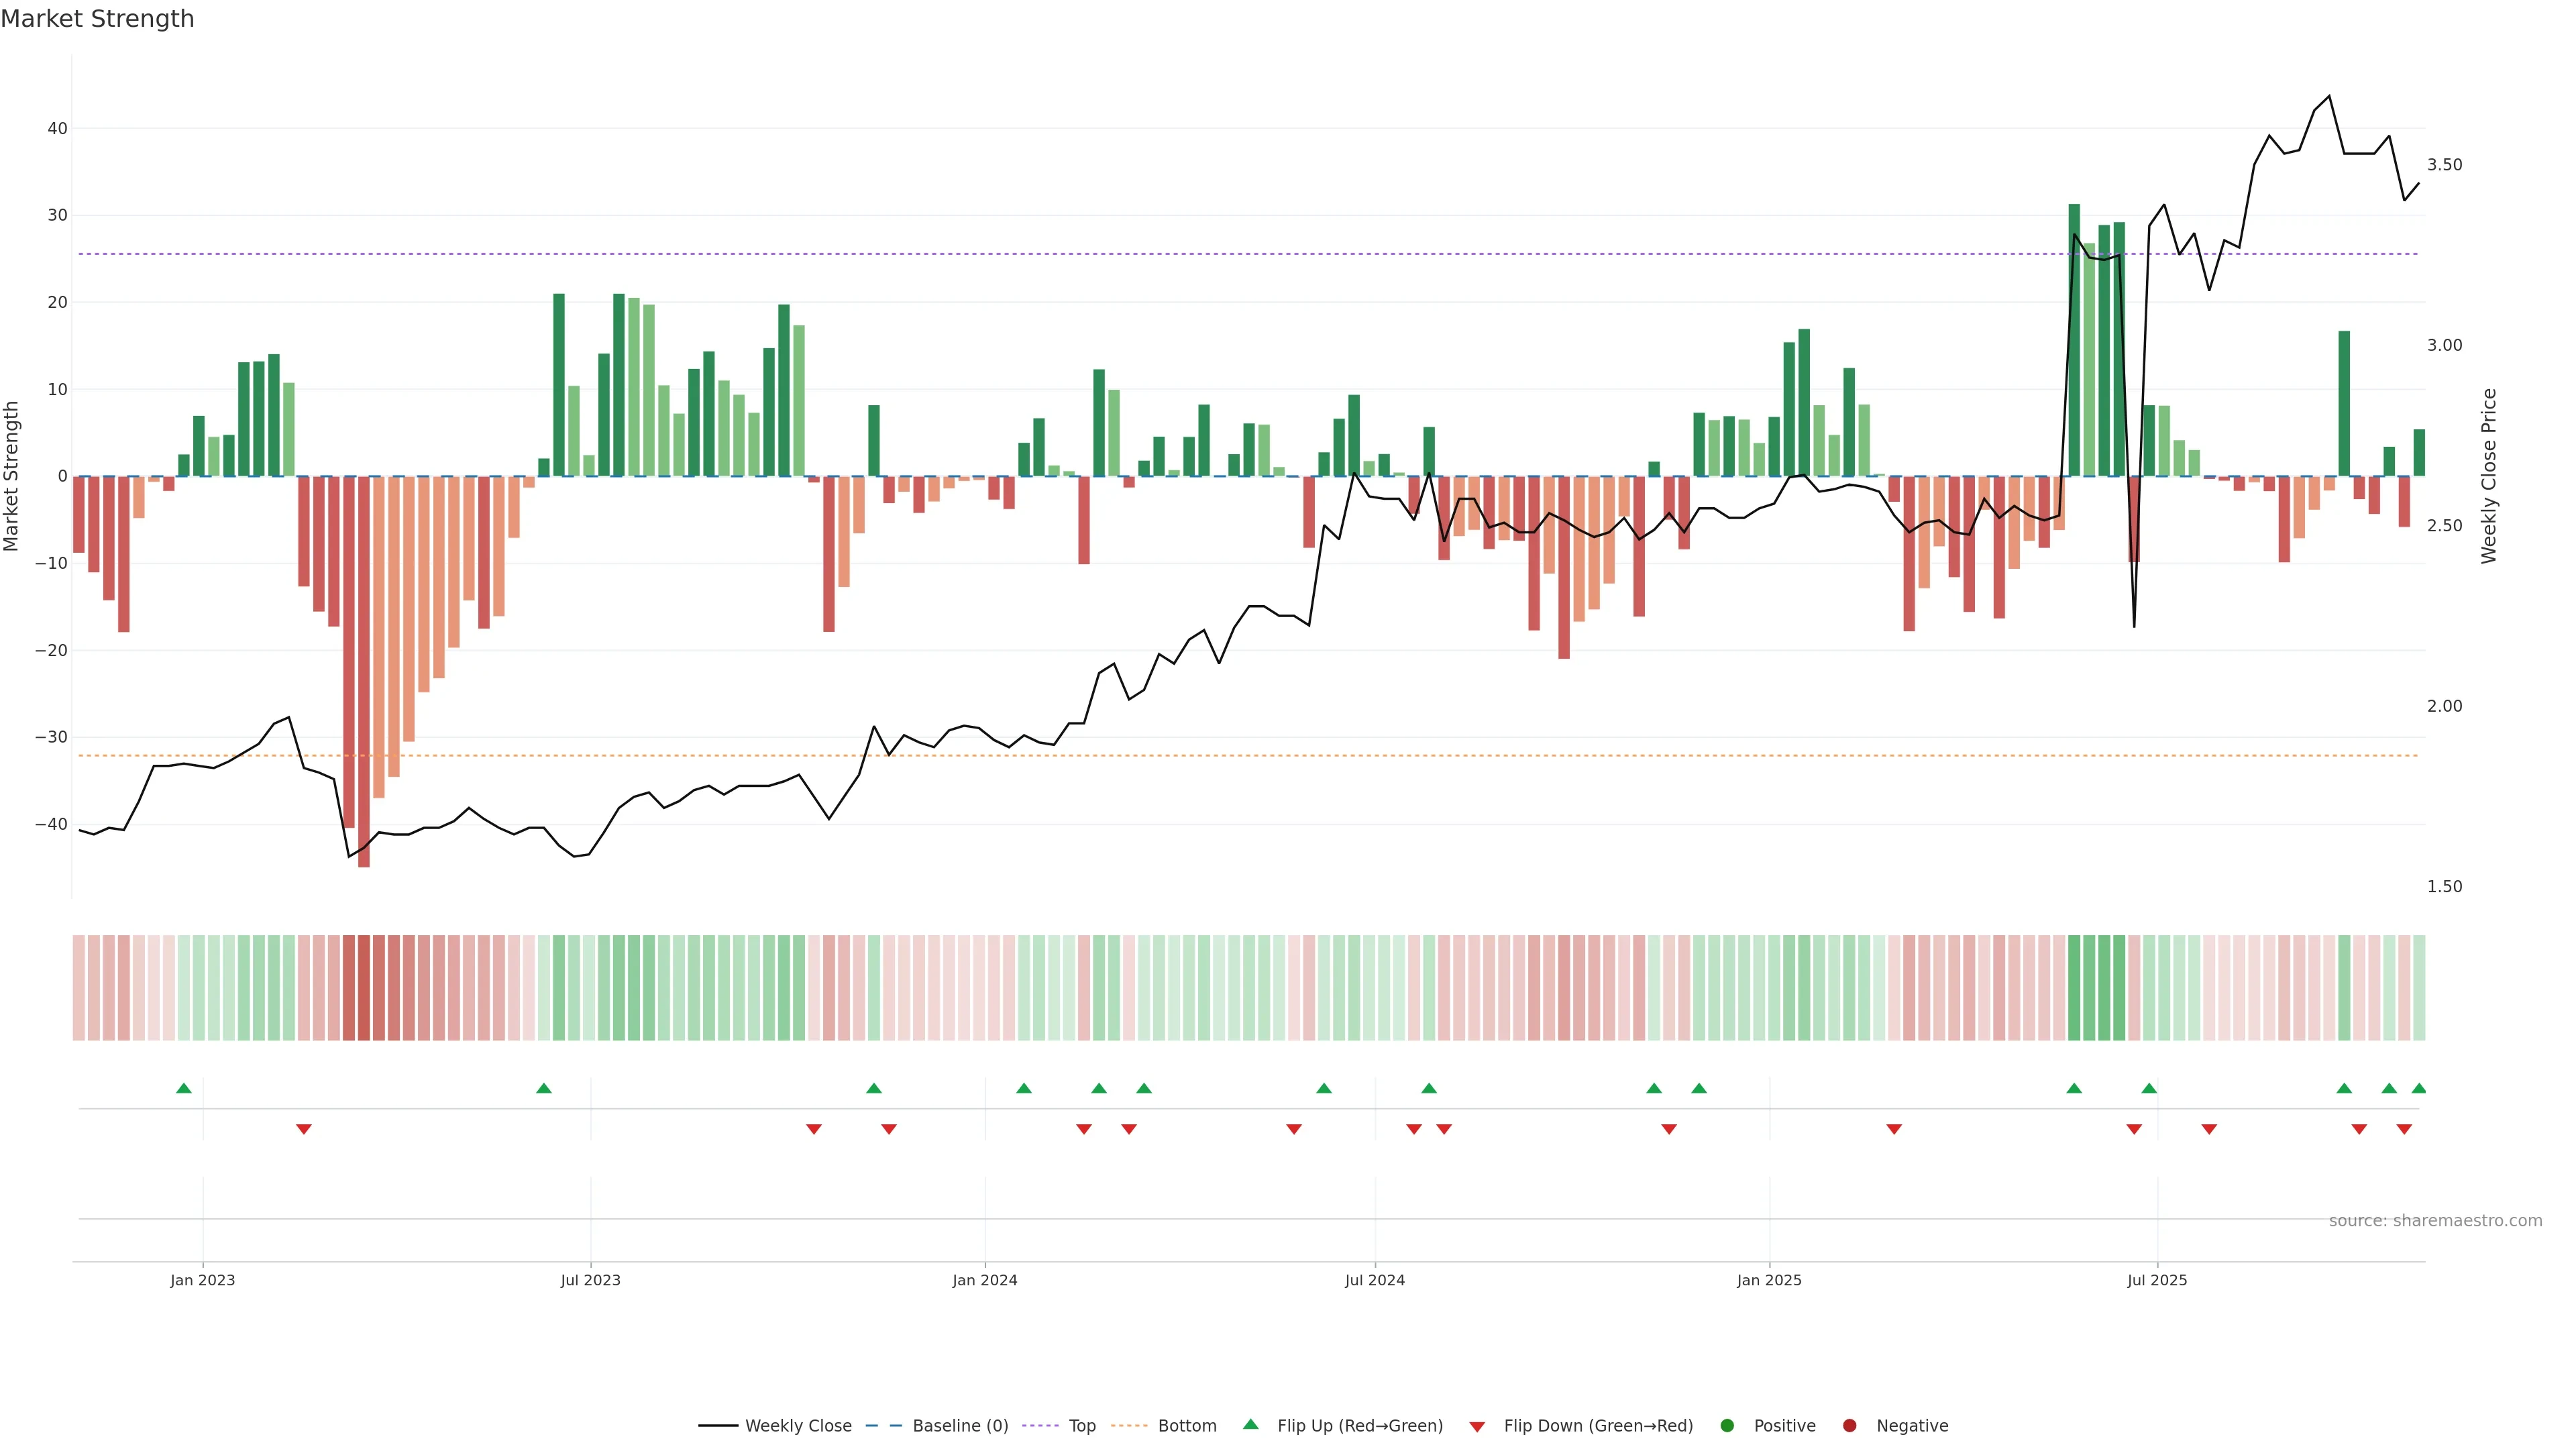Click the leftmost red flip-down triangle marker
Screen dimensions: 2576x1449
304,1129
